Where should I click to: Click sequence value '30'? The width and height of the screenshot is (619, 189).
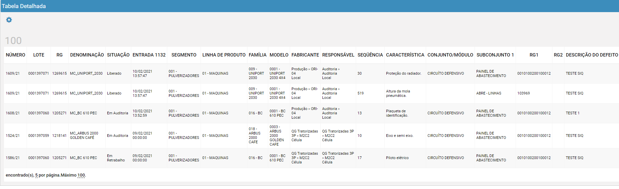359,73
